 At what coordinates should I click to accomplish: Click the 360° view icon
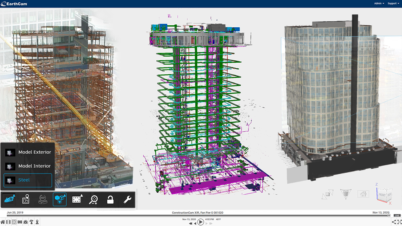click(43, 199)
